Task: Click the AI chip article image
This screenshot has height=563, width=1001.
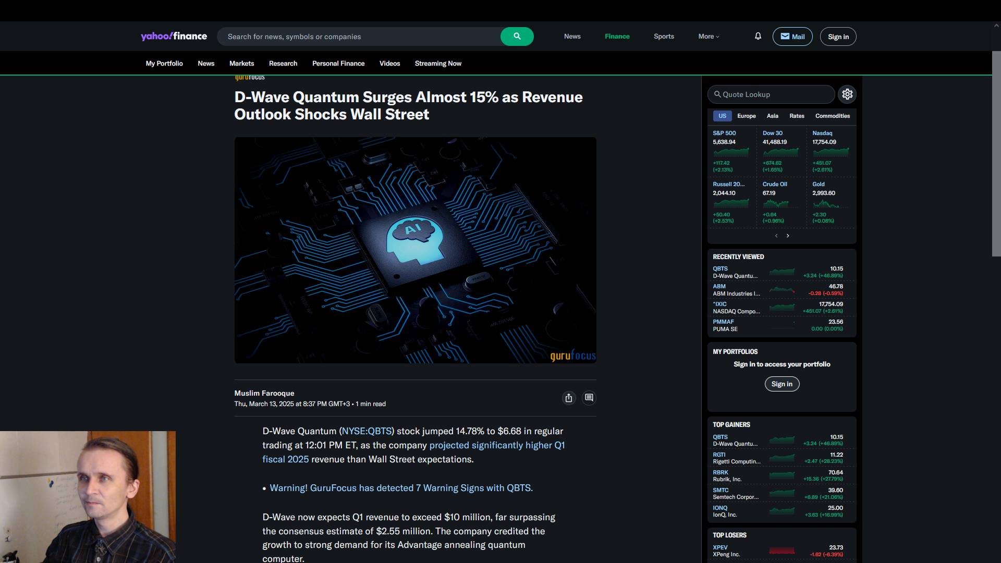Action: (x=415, y=250)
